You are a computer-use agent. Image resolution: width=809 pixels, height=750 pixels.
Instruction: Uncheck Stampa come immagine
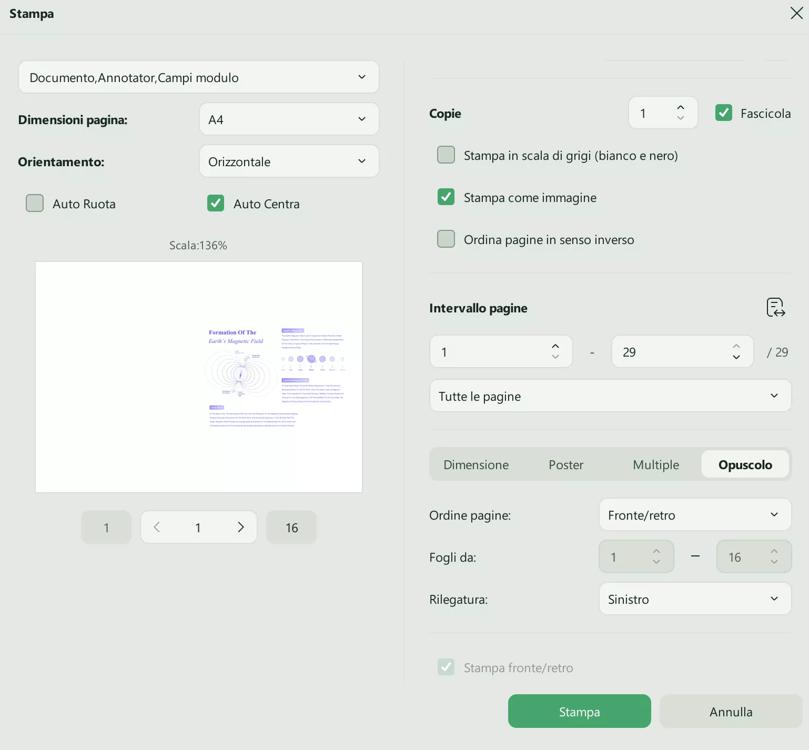pos(446,197)
